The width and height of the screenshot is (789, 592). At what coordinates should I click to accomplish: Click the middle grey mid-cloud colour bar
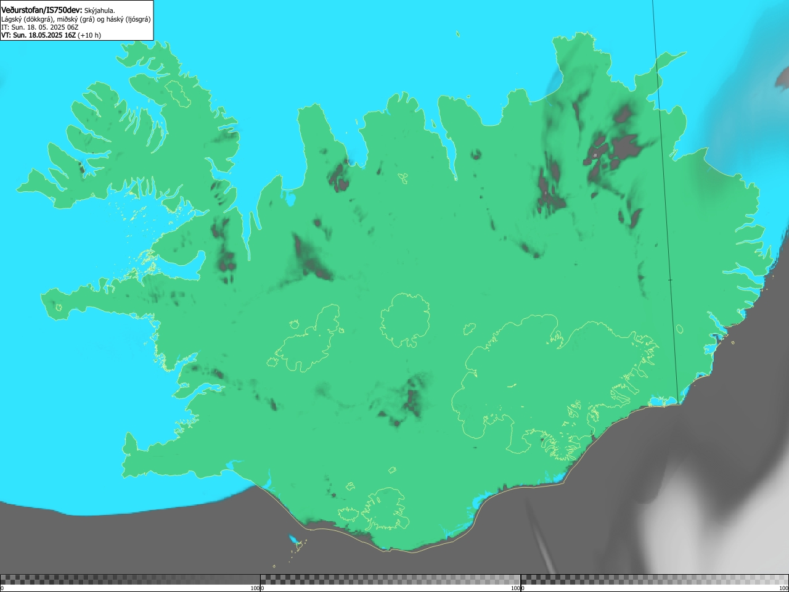pyautogui.click(x=390, y=579)
